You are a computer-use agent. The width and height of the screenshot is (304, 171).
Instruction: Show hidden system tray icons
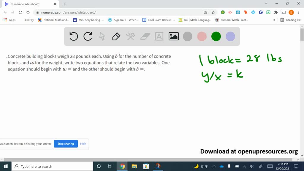click(214, 167)
